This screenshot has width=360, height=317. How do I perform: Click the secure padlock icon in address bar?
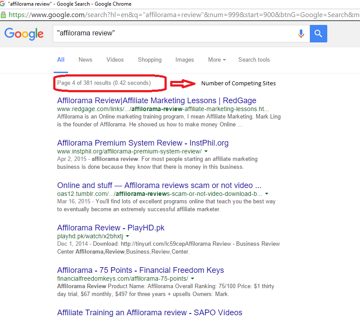(x=3, y=15)
